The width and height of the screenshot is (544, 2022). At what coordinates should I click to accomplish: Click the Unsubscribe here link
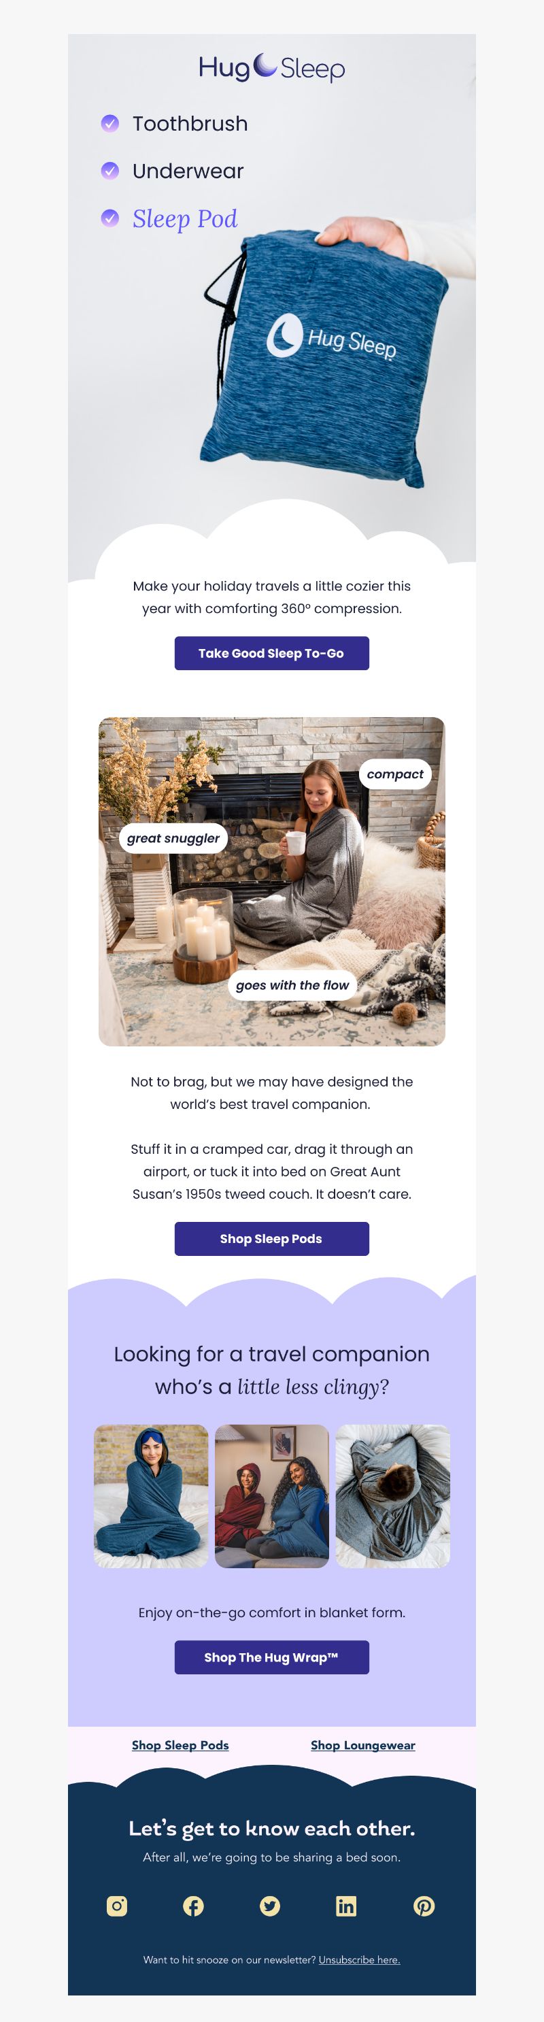(x=360, y=1959)
